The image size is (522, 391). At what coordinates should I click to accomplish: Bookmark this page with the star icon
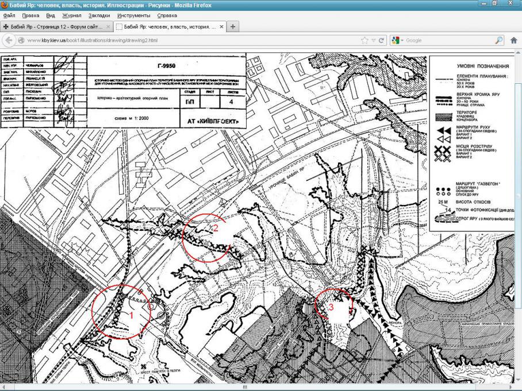pos(364,41)
